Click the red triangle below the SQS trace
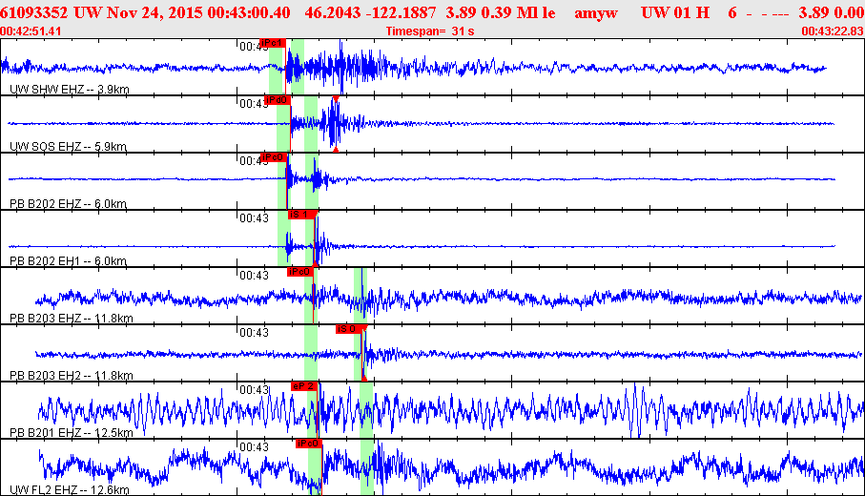The height and width of the screenshot is (496, 865). click(336, 149)
